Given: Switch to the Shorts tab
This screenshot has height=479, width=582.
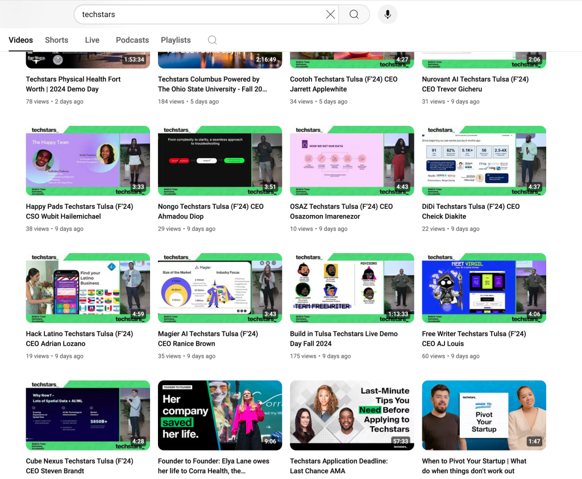Looking at the screenshot, I should point(56,40).
